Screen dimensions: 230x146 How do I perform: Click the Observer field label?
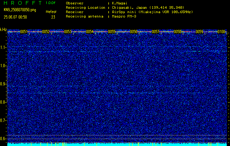coord(75,3)
